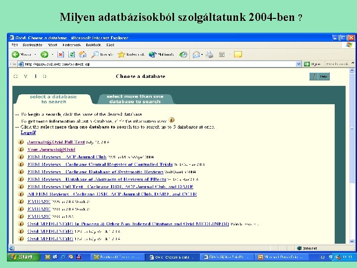
Task: Open EBM Reviews Full Text link
Action: (110, 187)
